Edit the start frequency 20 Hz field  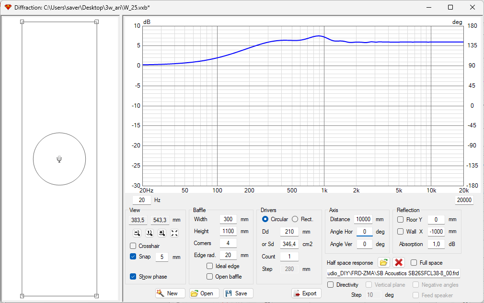pos(142,200)
